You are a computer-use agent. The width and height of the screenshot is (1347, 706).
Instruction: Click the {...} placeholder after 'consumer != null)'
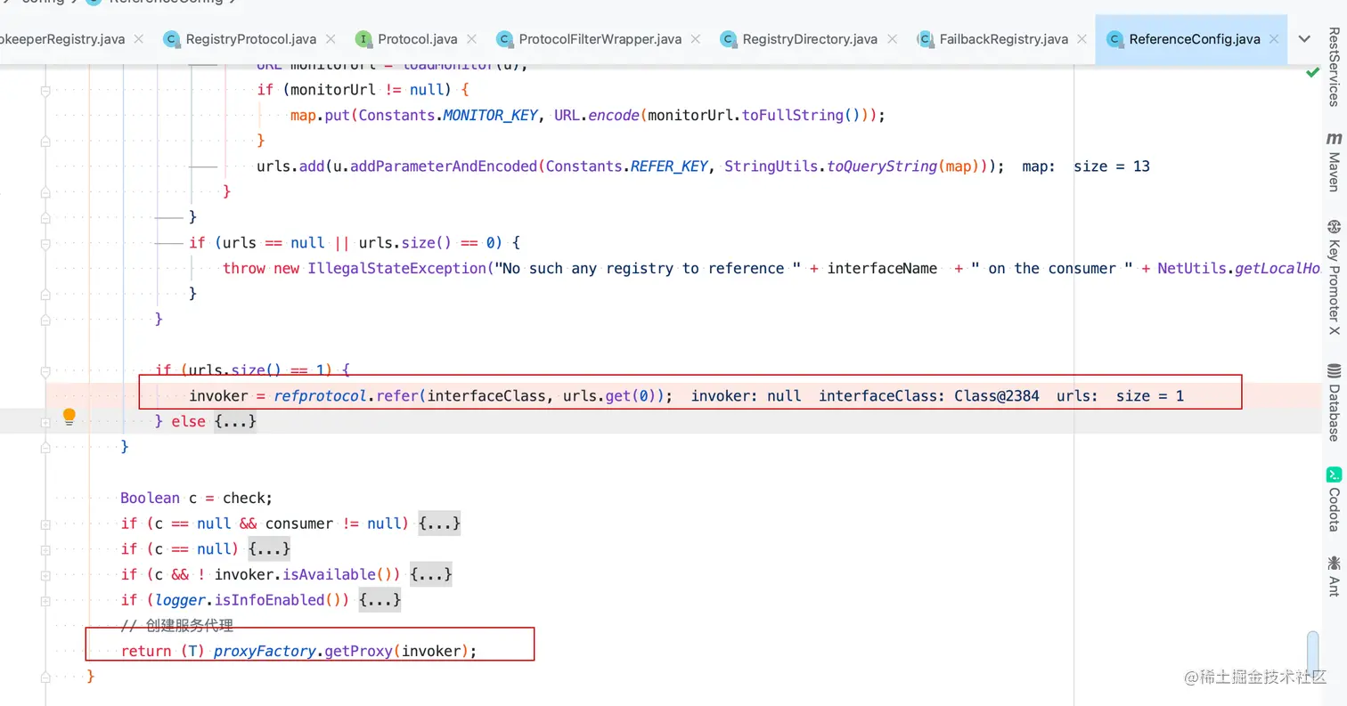click(x=439, y=523)
